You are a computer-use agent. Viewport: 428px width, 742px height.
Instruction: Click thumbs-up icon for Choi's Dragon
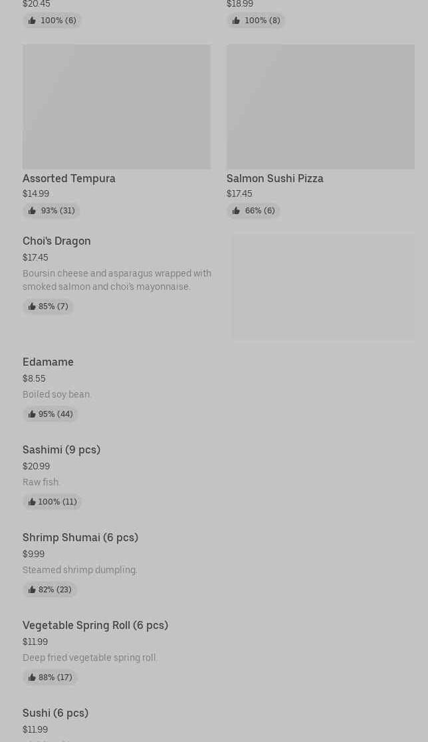tap(32, 307)
